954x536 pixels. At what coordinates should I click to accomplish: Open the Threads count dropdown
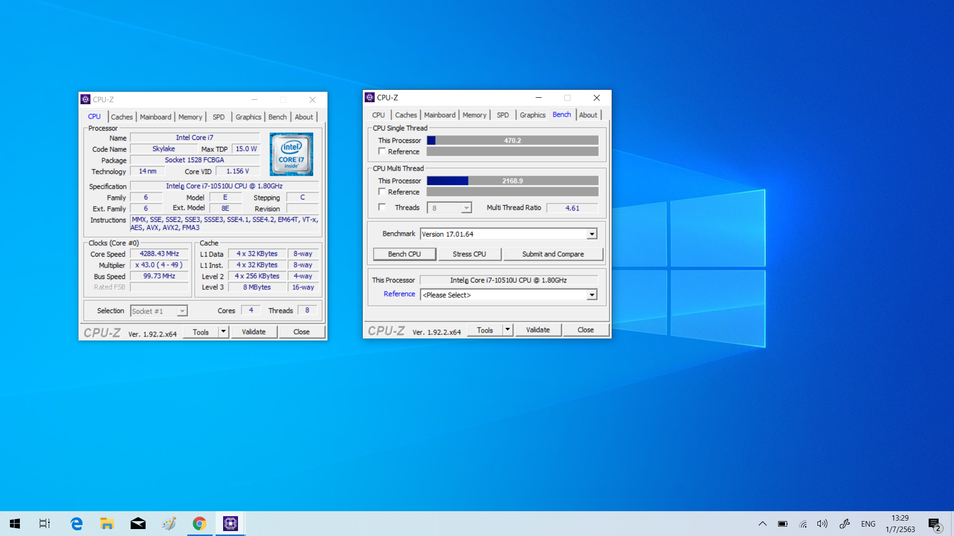click(466, 208)
